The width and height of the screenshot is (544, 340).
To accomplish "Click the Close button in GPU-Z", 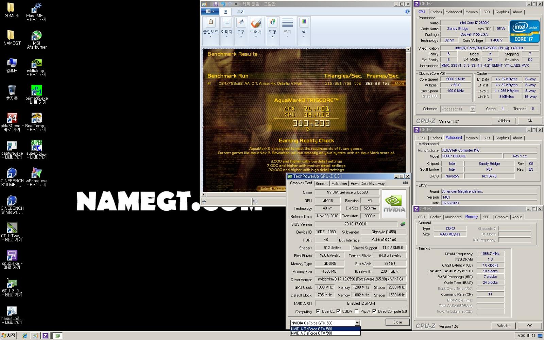I will (x=397, y=322).
